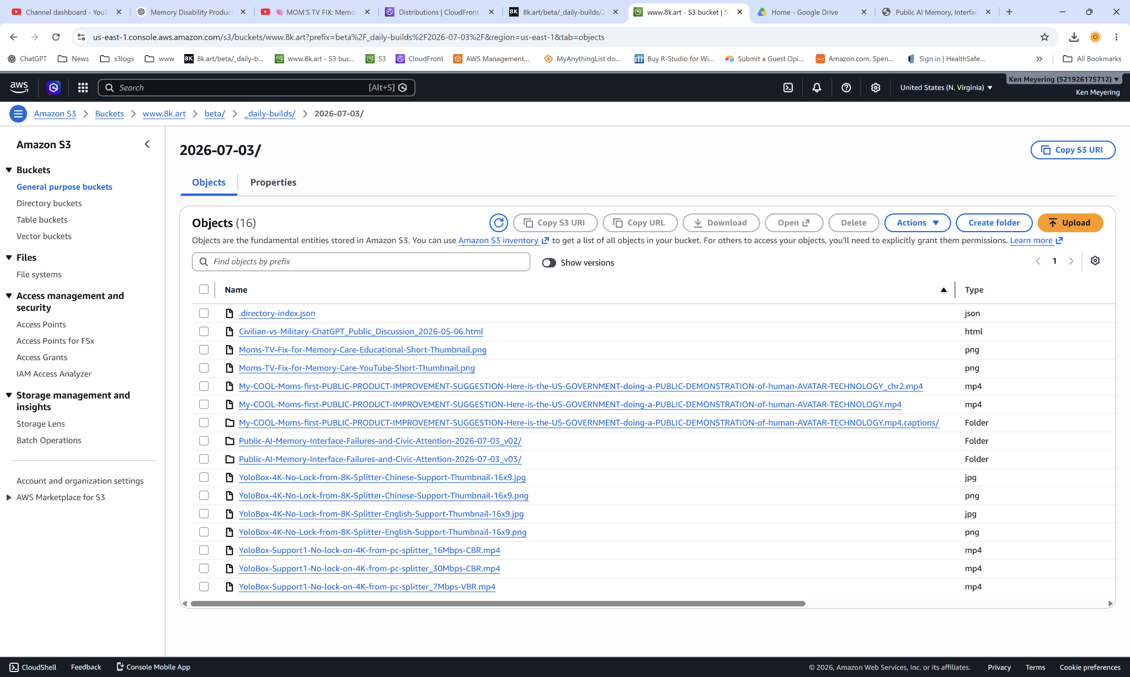
Task: Collapse the Amazon S3 side navigation
Action: click(147, 144)
